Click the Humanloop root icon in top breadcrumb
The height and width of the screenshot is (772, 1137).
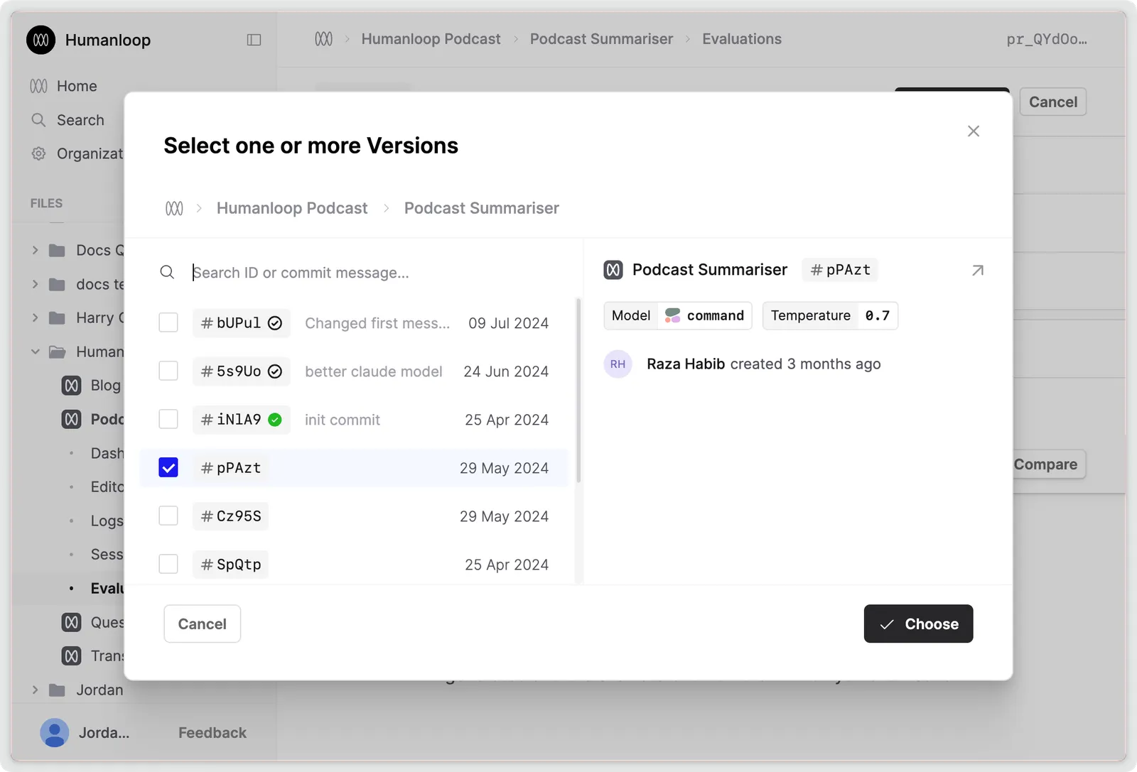[x=323, y=39]
